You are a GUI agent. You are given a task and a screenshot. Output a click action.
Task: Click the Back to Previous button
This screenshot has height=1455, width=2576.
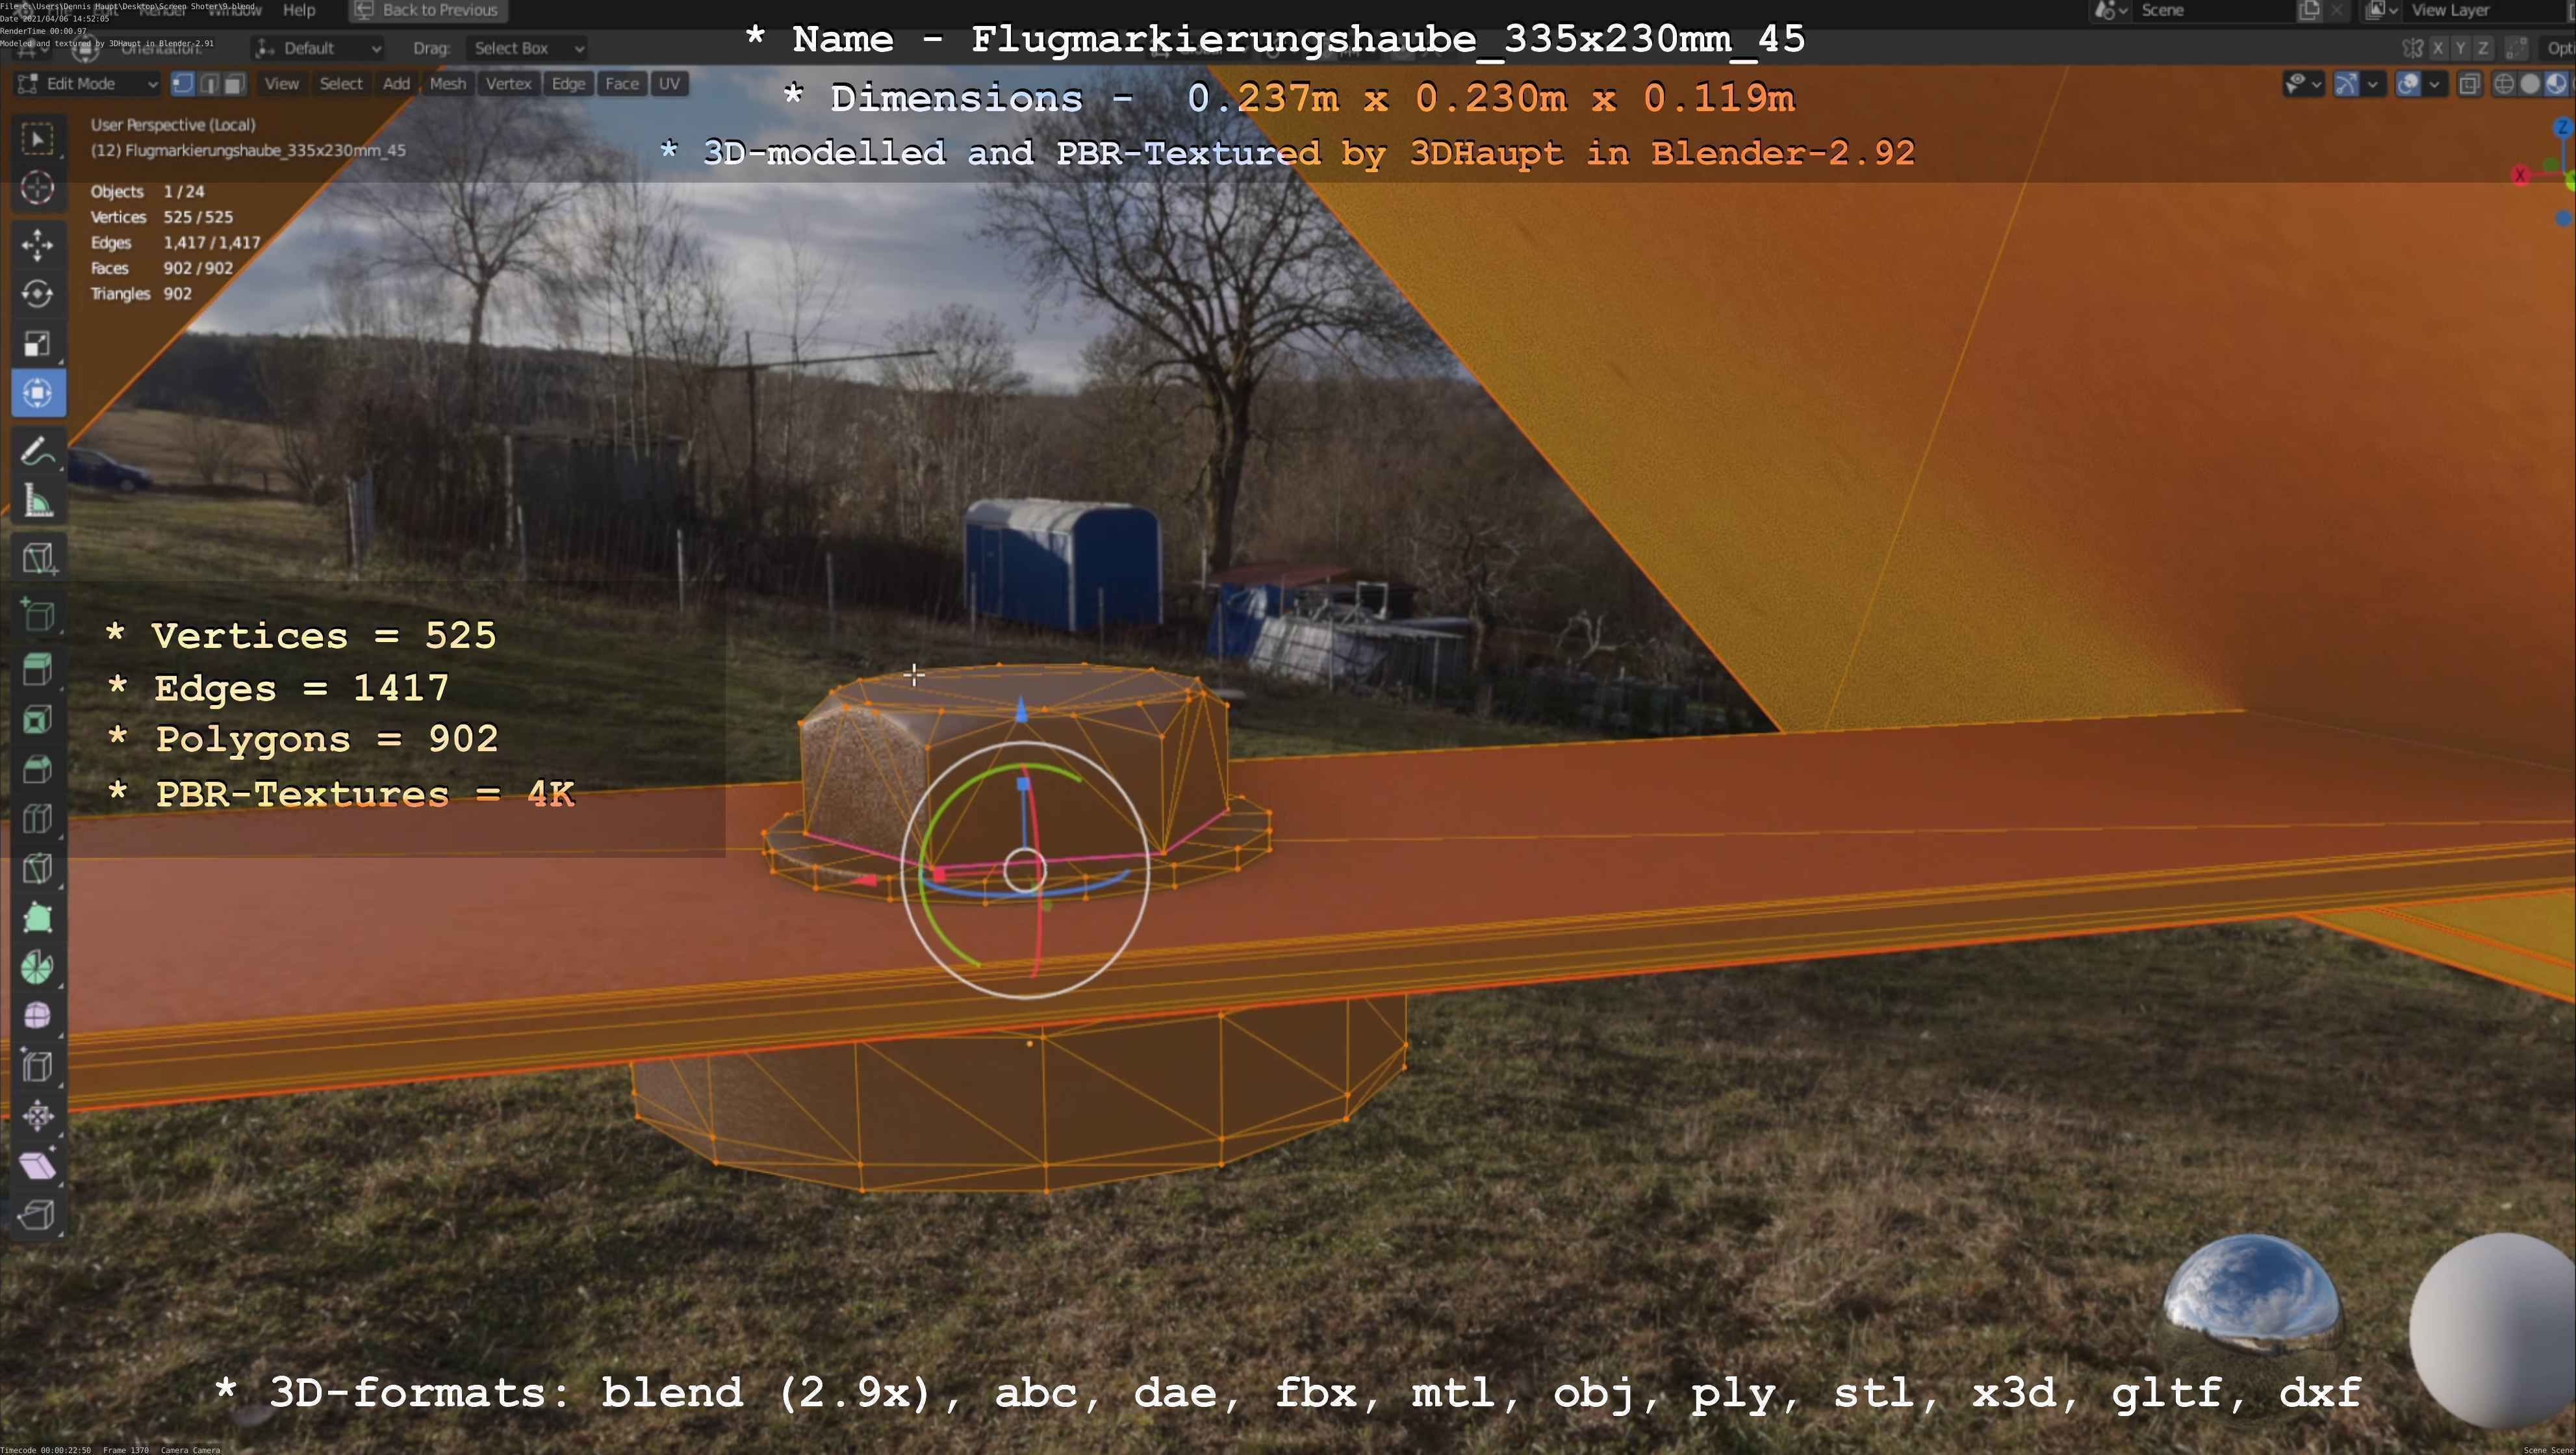click(428, 10)
